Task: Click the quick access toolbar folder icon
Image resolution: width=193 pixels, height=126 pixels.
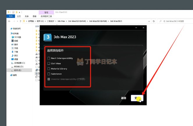Action: tap(17, 12)
